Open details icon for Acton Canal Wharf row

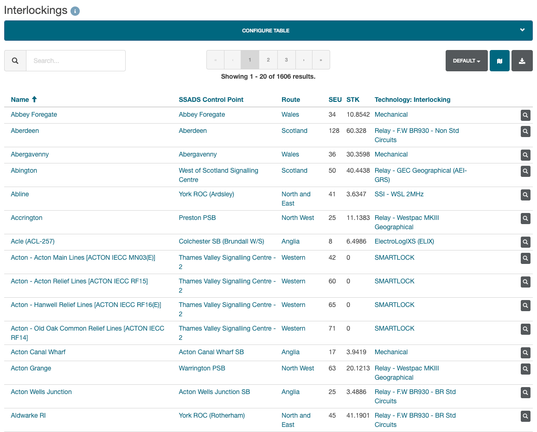click(x=525, y=353)
